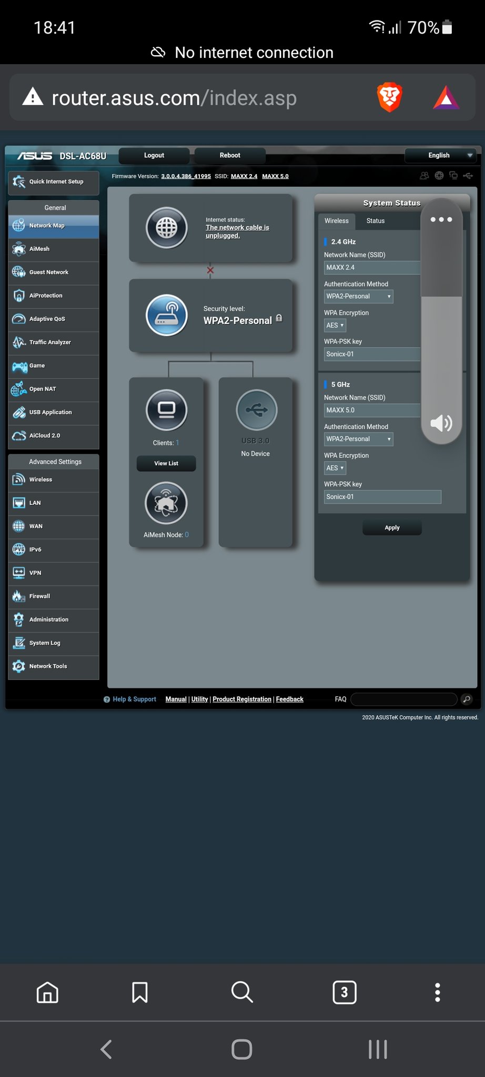Tap the Brave Rewards triangle icon
Viewport: 485px width, 1077px height.
coord(446,97)
